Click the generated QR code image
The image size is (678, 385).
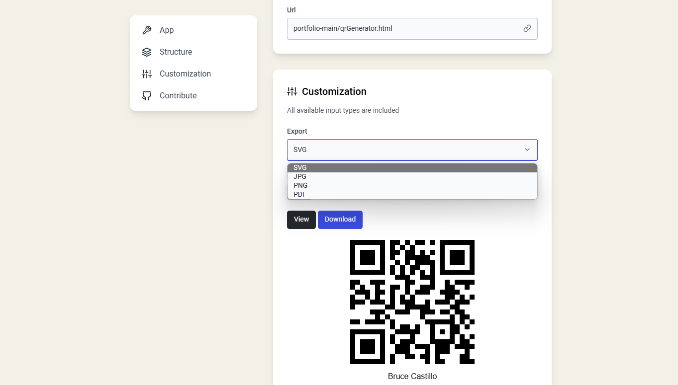coord(412,302)
